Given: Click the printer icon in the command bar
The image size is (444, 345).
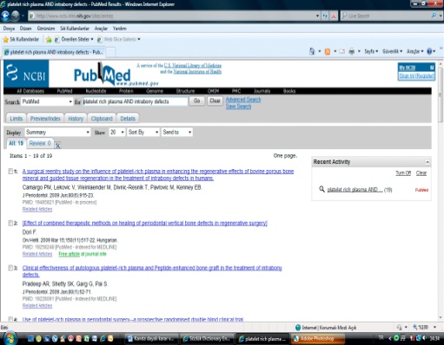Looking at the screenshot, I should [x=352, y=51].
